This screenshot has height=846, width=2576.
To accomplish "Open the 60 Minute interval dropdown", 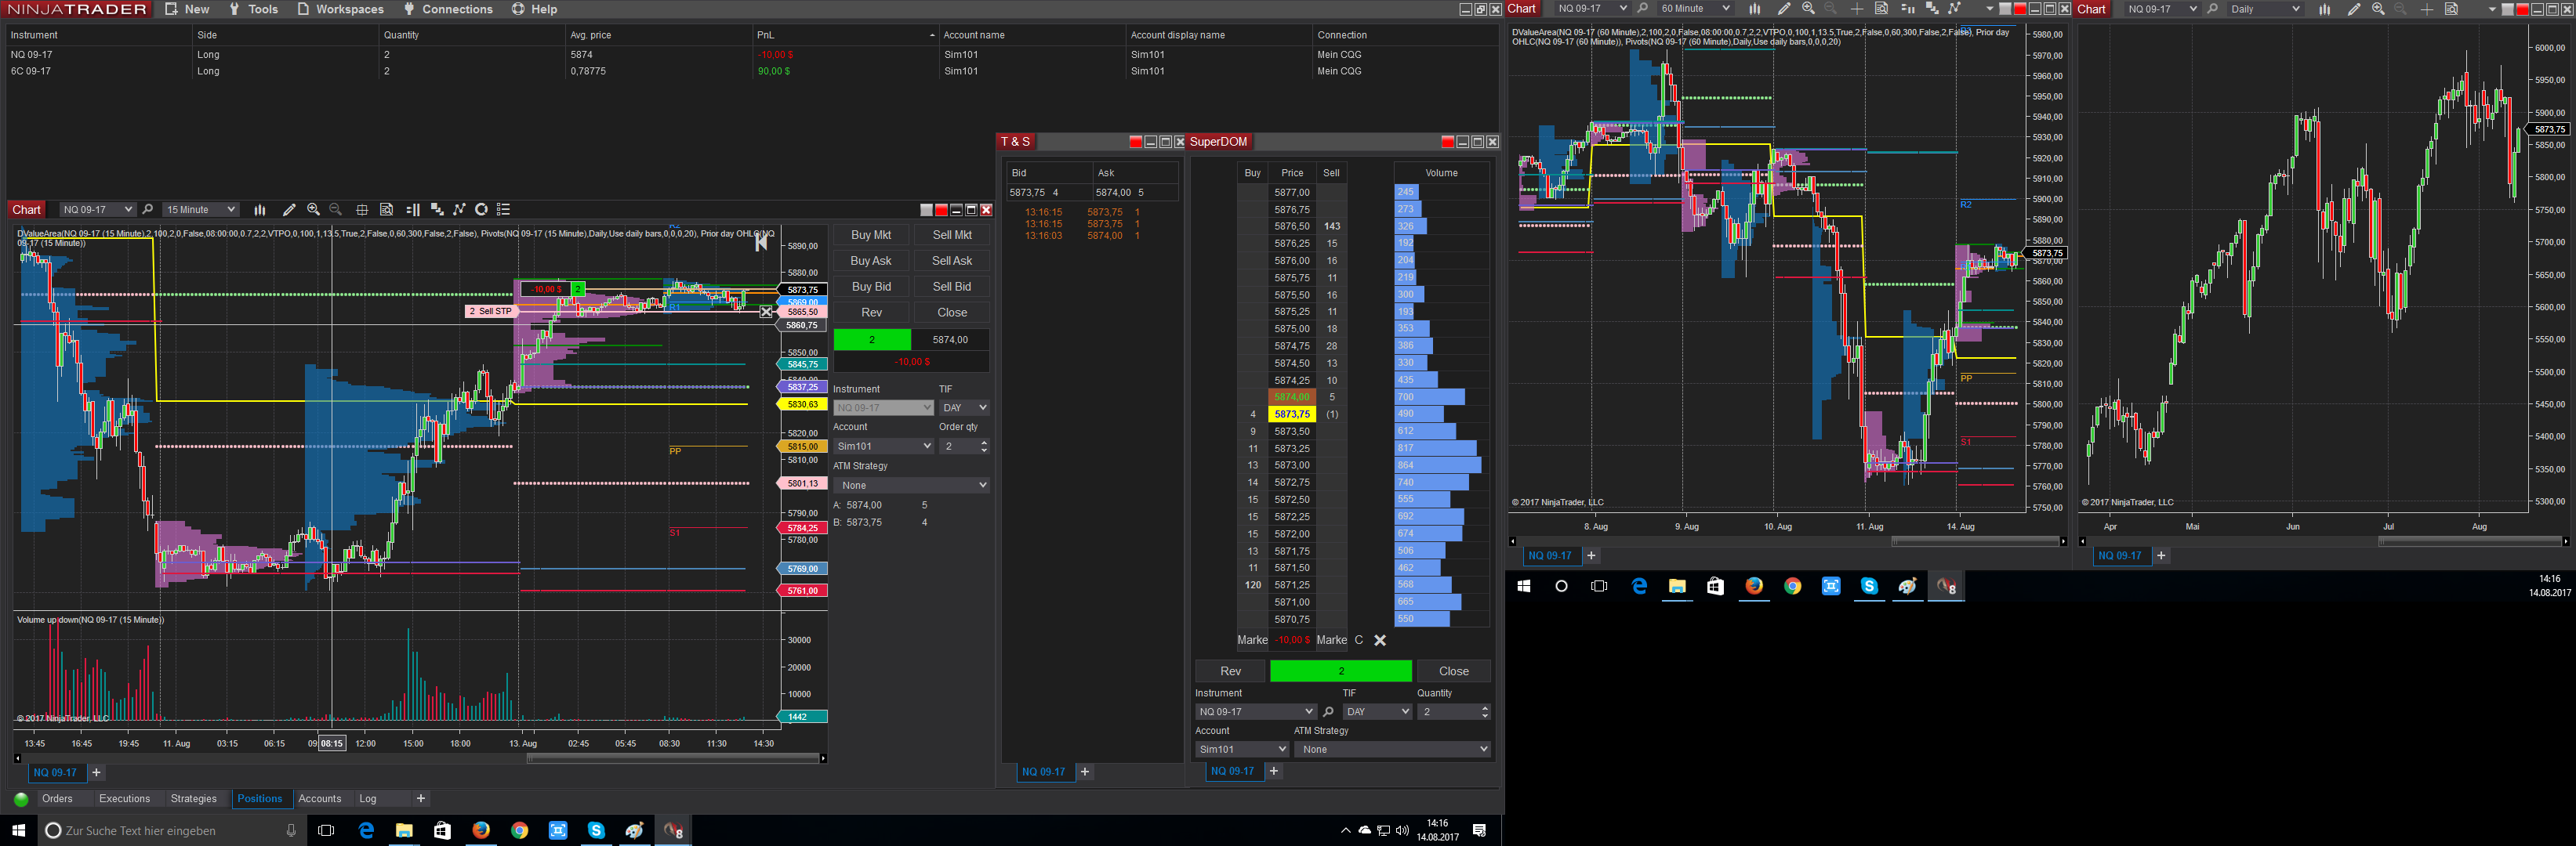I will pyautogui.click(x=1694, y=9).
